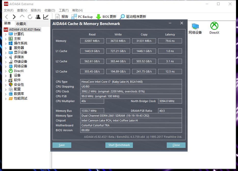This screenshot has height=171, width=238.
Task: Click the L3 Cache Read value 303.45 GB/s
Action: [x=92, y=71]
